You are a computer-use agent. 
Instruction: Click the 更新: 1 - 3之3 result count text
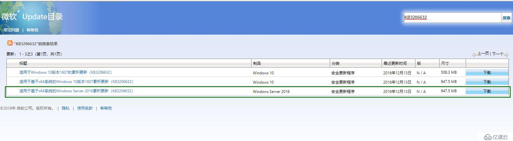click(x=34, y=54)
